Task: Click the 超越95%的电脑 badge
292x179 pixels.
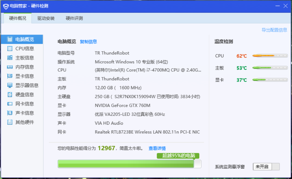Action: (178, 156)
